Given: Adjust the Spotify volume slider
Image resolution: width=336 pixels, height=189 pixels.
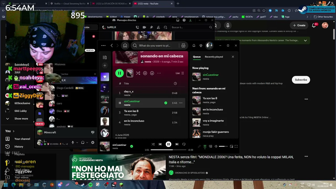Looking at the screenshot, I should tap(223, 146).
